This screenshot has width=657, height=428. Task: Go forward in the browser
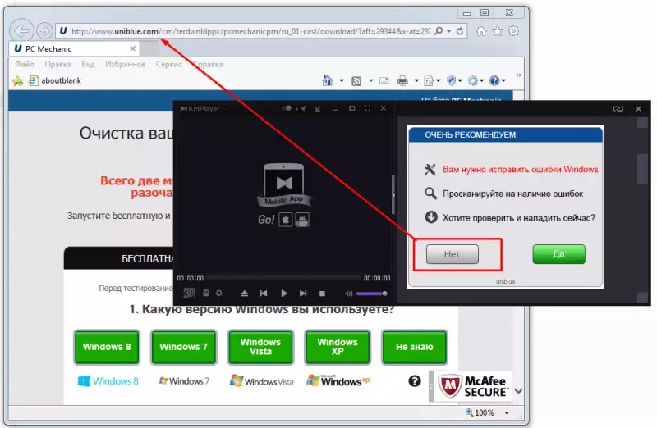pyautogui.click(x=44, y=31)
